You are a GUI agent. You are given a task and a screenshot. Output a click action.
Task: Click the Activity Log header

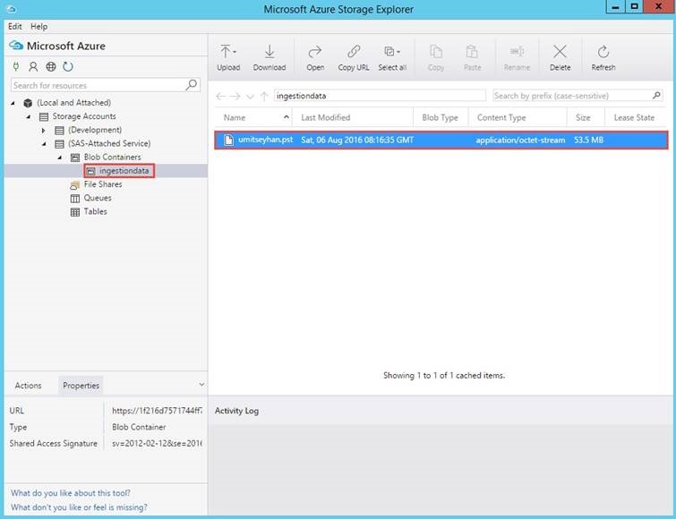pyautogui.click(x=236, y=411)
